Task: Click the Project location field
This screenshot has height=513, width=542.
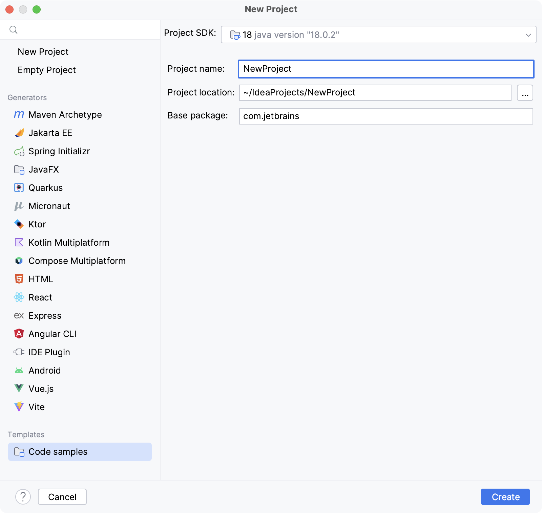Action: pos(375,93)
